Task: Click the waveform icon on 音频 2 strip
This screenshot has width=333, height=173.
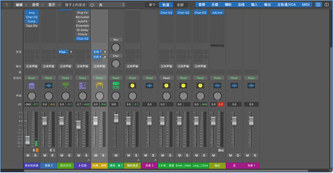Action: click(49, 85)
